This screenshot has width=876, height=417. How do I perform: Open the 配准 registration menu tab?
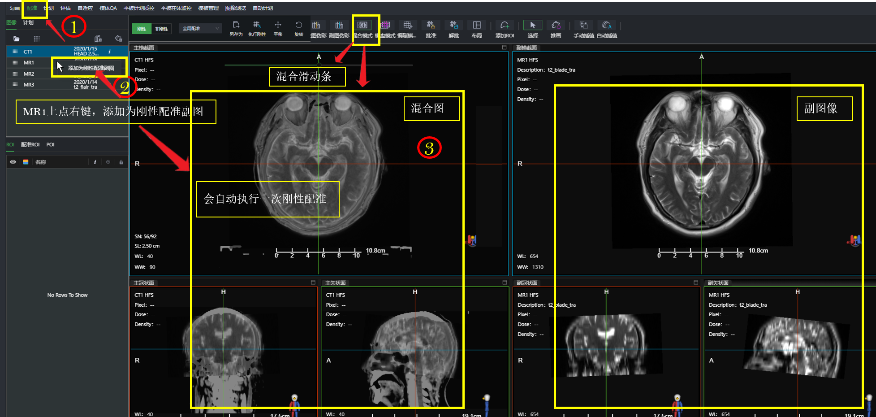coord(32,8)
